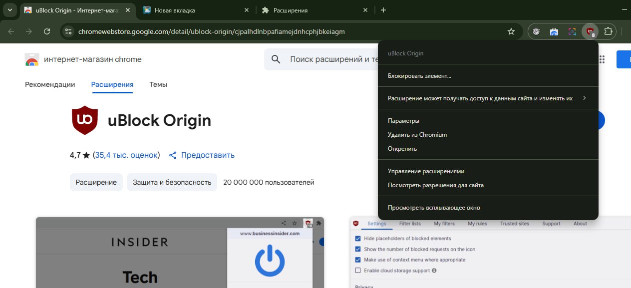Open the Google apps grid
The width and height of the screenshot is (631, 288).
tap(602, 59)
